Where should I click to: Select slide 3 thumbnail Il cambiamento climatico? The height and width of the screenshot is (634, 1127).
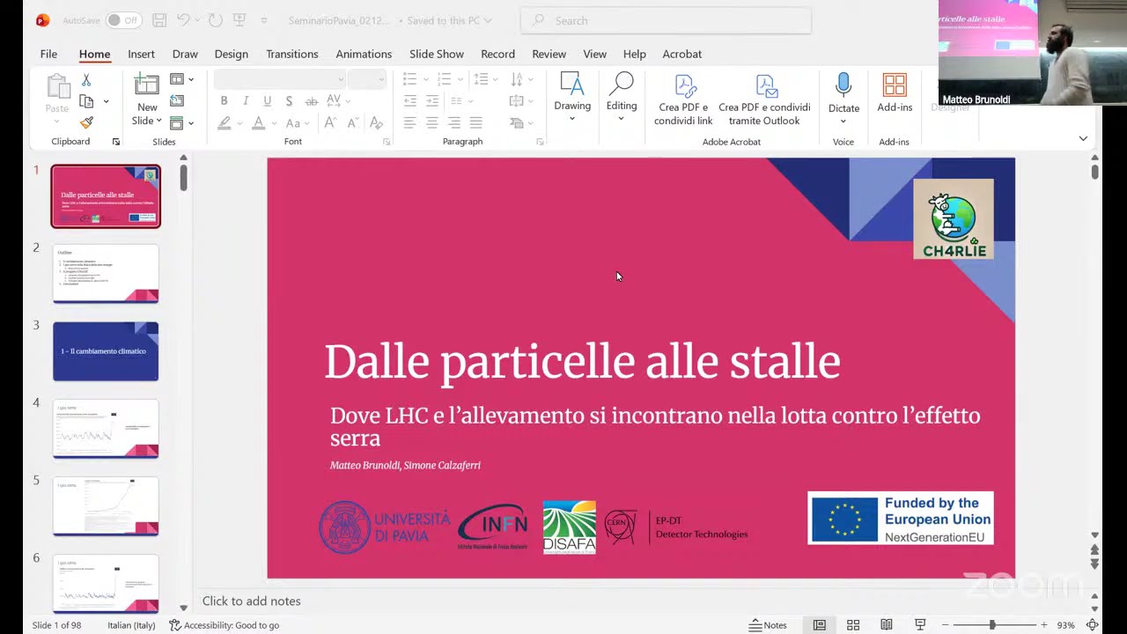click(106, 351)
